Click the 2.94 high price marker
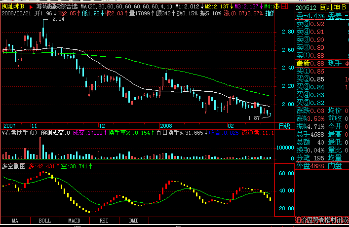 [58, 19]
